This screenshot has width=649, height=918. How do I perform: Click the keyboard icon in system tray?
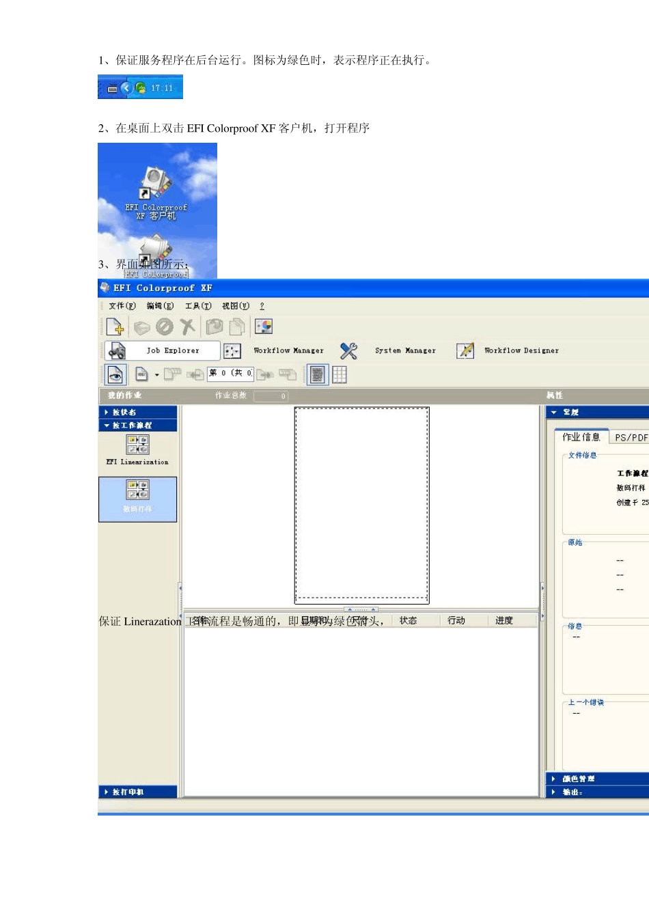click(x=113, y=88)
